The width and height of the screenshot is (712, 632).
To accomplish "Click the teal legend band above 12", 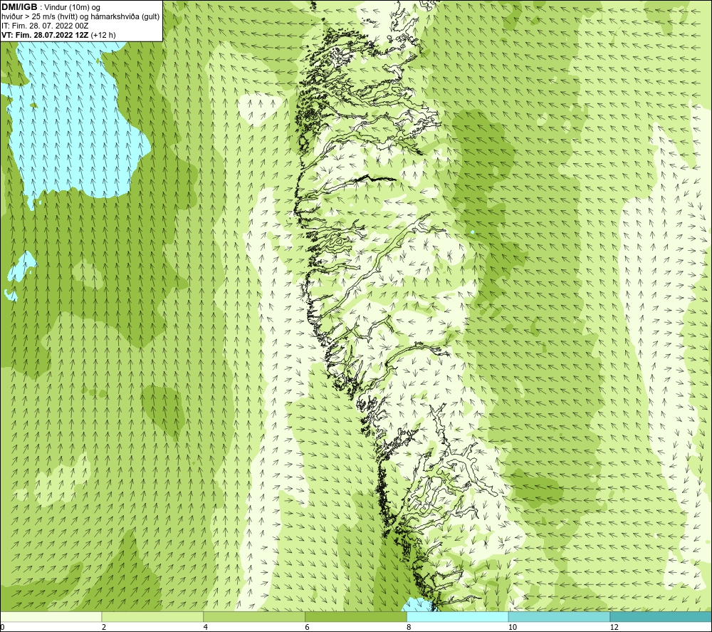I will coord(661,616).
